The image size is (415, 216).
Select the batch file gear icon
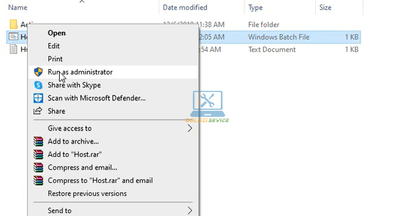pos(14,37)
